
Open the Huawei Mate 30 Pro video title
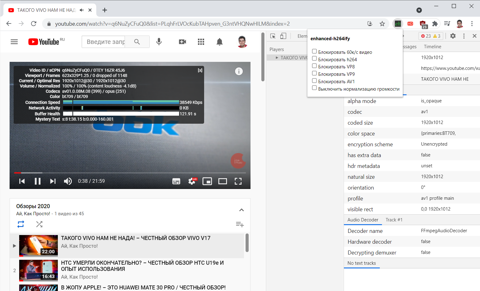[x=143, y=288]
